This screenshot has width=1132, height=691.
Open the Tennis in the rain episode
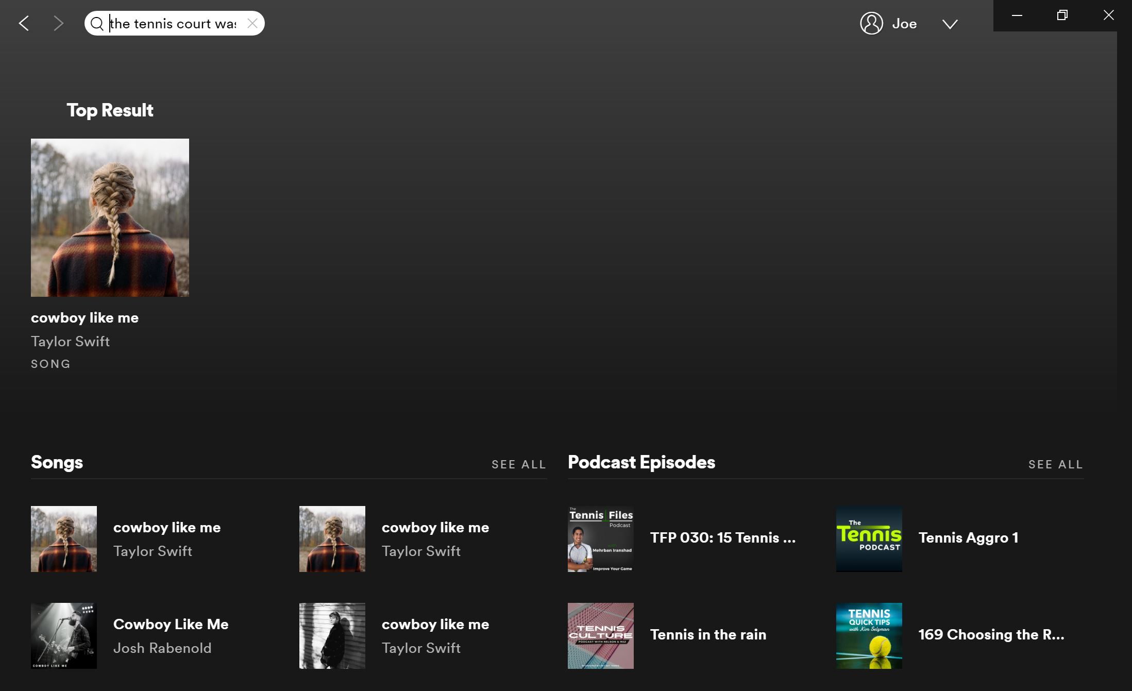[708, 635]
